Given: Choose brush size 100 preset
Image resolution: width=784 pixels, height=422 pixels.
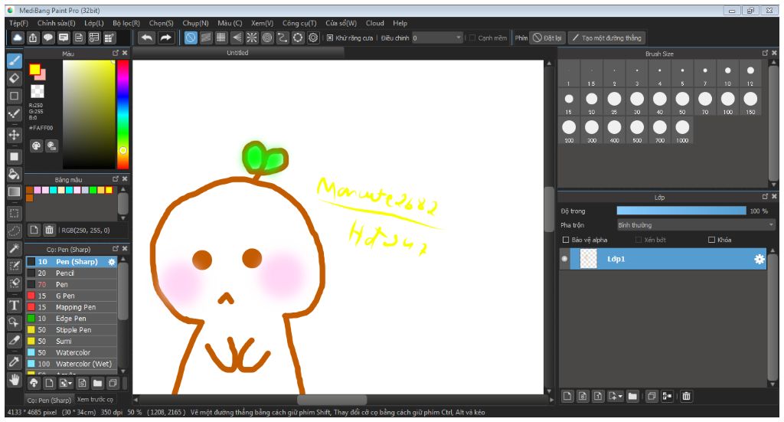Looking at the screenshot, I should click(x=727, y=103).
